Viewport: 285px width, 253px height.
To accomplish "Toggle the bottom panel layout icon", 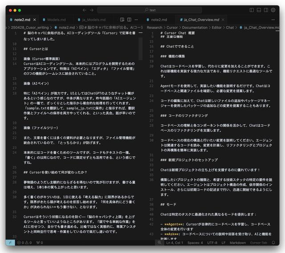I will tap(259, 10).
